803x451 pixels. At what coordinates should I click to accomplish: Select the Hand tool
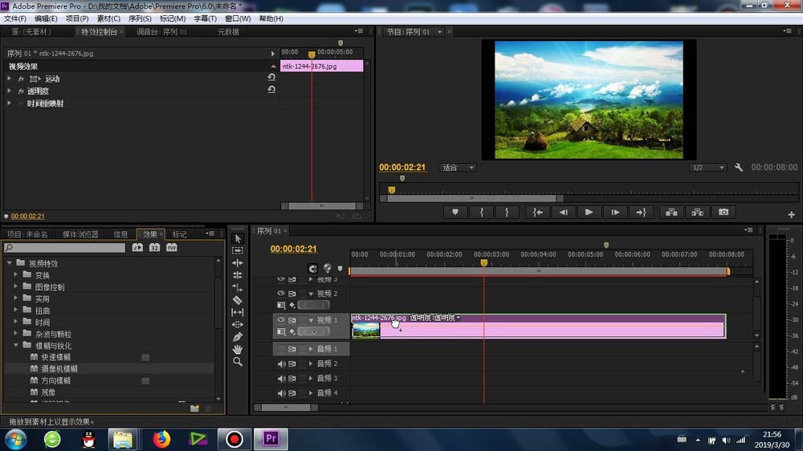[238, 350]
